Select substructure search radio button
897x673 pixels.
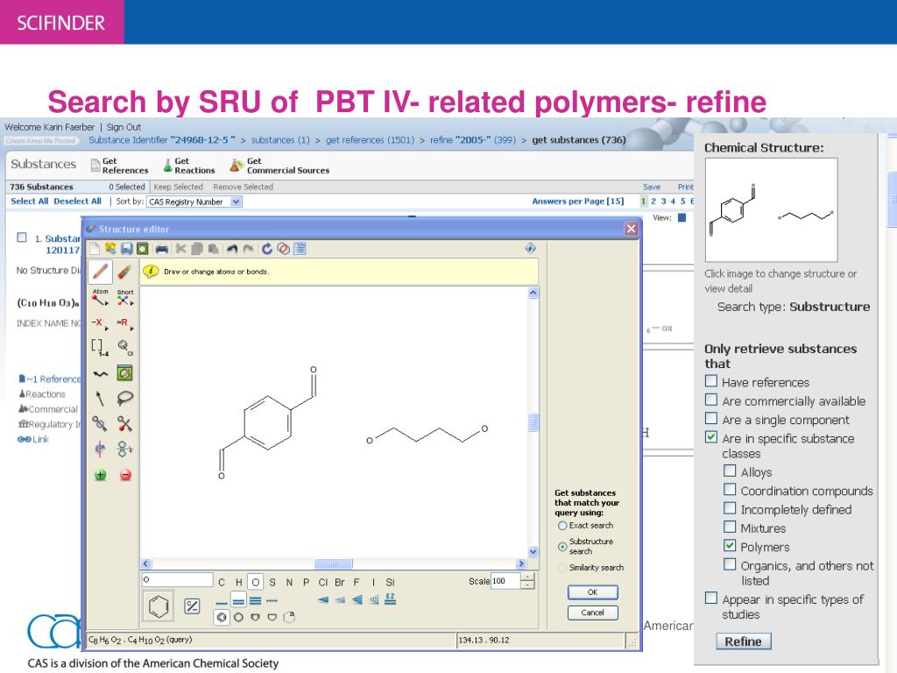tap(562, 547)
